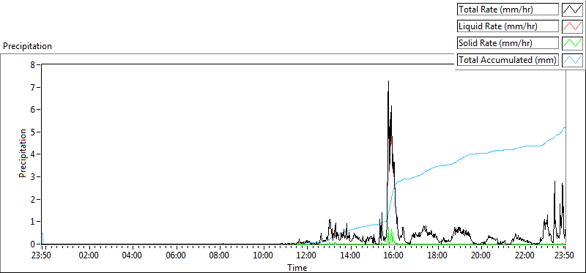Click the 20:00 tick label on time axis
This screenshot has width=586, height=273.
tap(481, 256)
